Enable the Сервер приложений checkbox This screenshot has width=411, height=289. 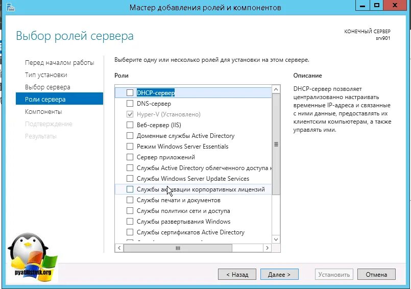pyautogui.click(x=130, y=157)
